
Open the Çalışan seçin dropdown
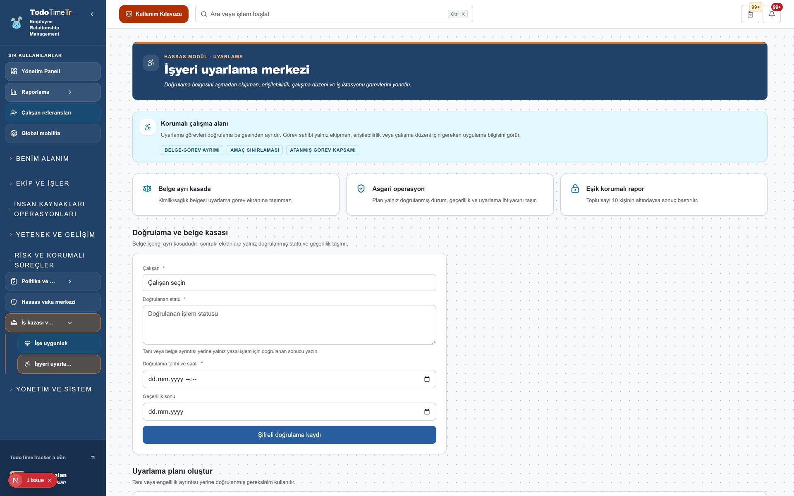[289, 283]
